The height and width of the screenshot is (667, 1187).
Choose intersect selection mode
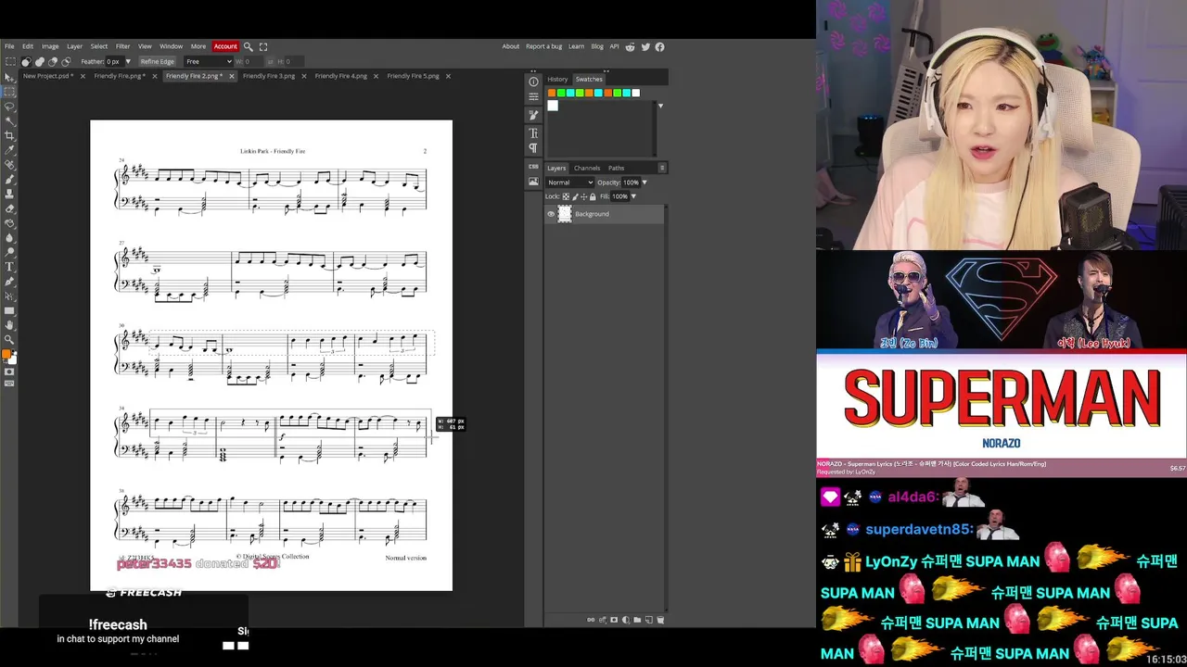coord(65,61)
